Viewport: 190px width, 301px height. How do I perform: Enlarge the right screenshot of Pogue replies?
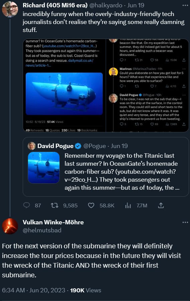(x=148, y=85)
